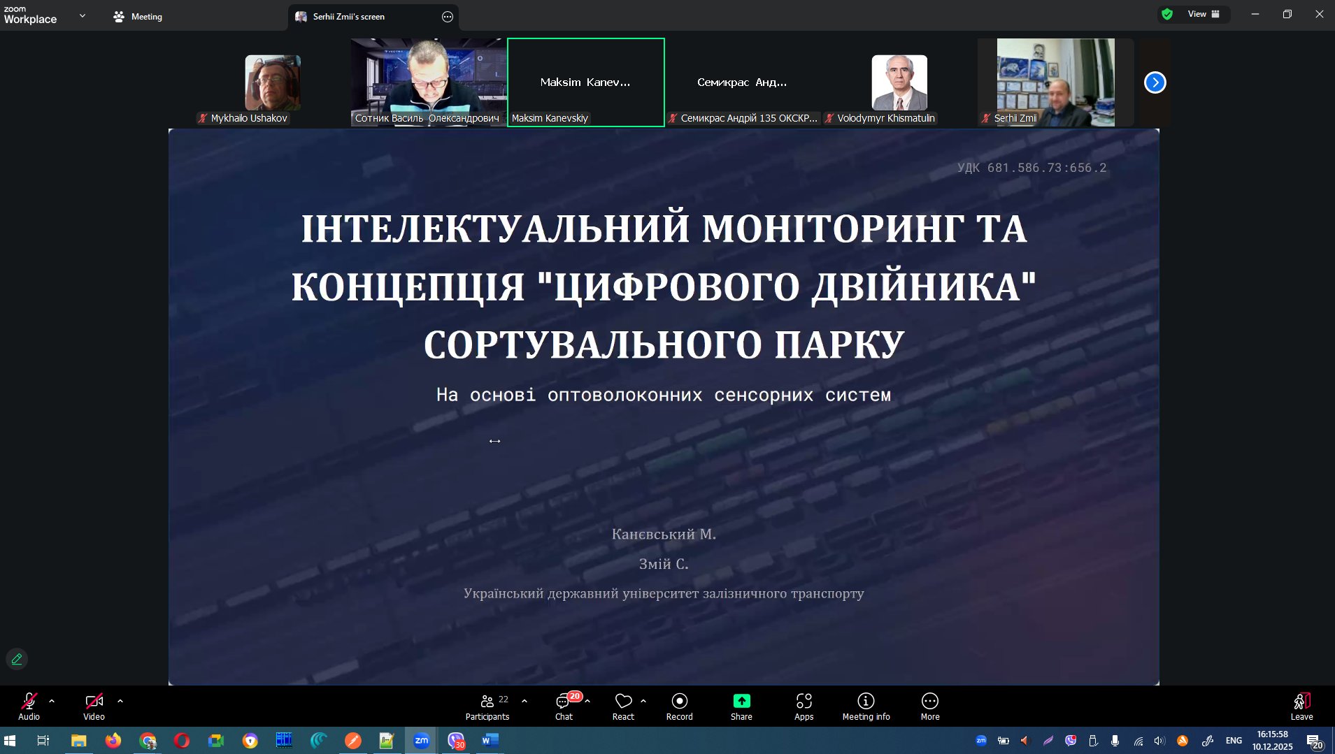Unmute microphone with Audio button
Viewport: 1335px width, 754px height.
click(29, 706)
